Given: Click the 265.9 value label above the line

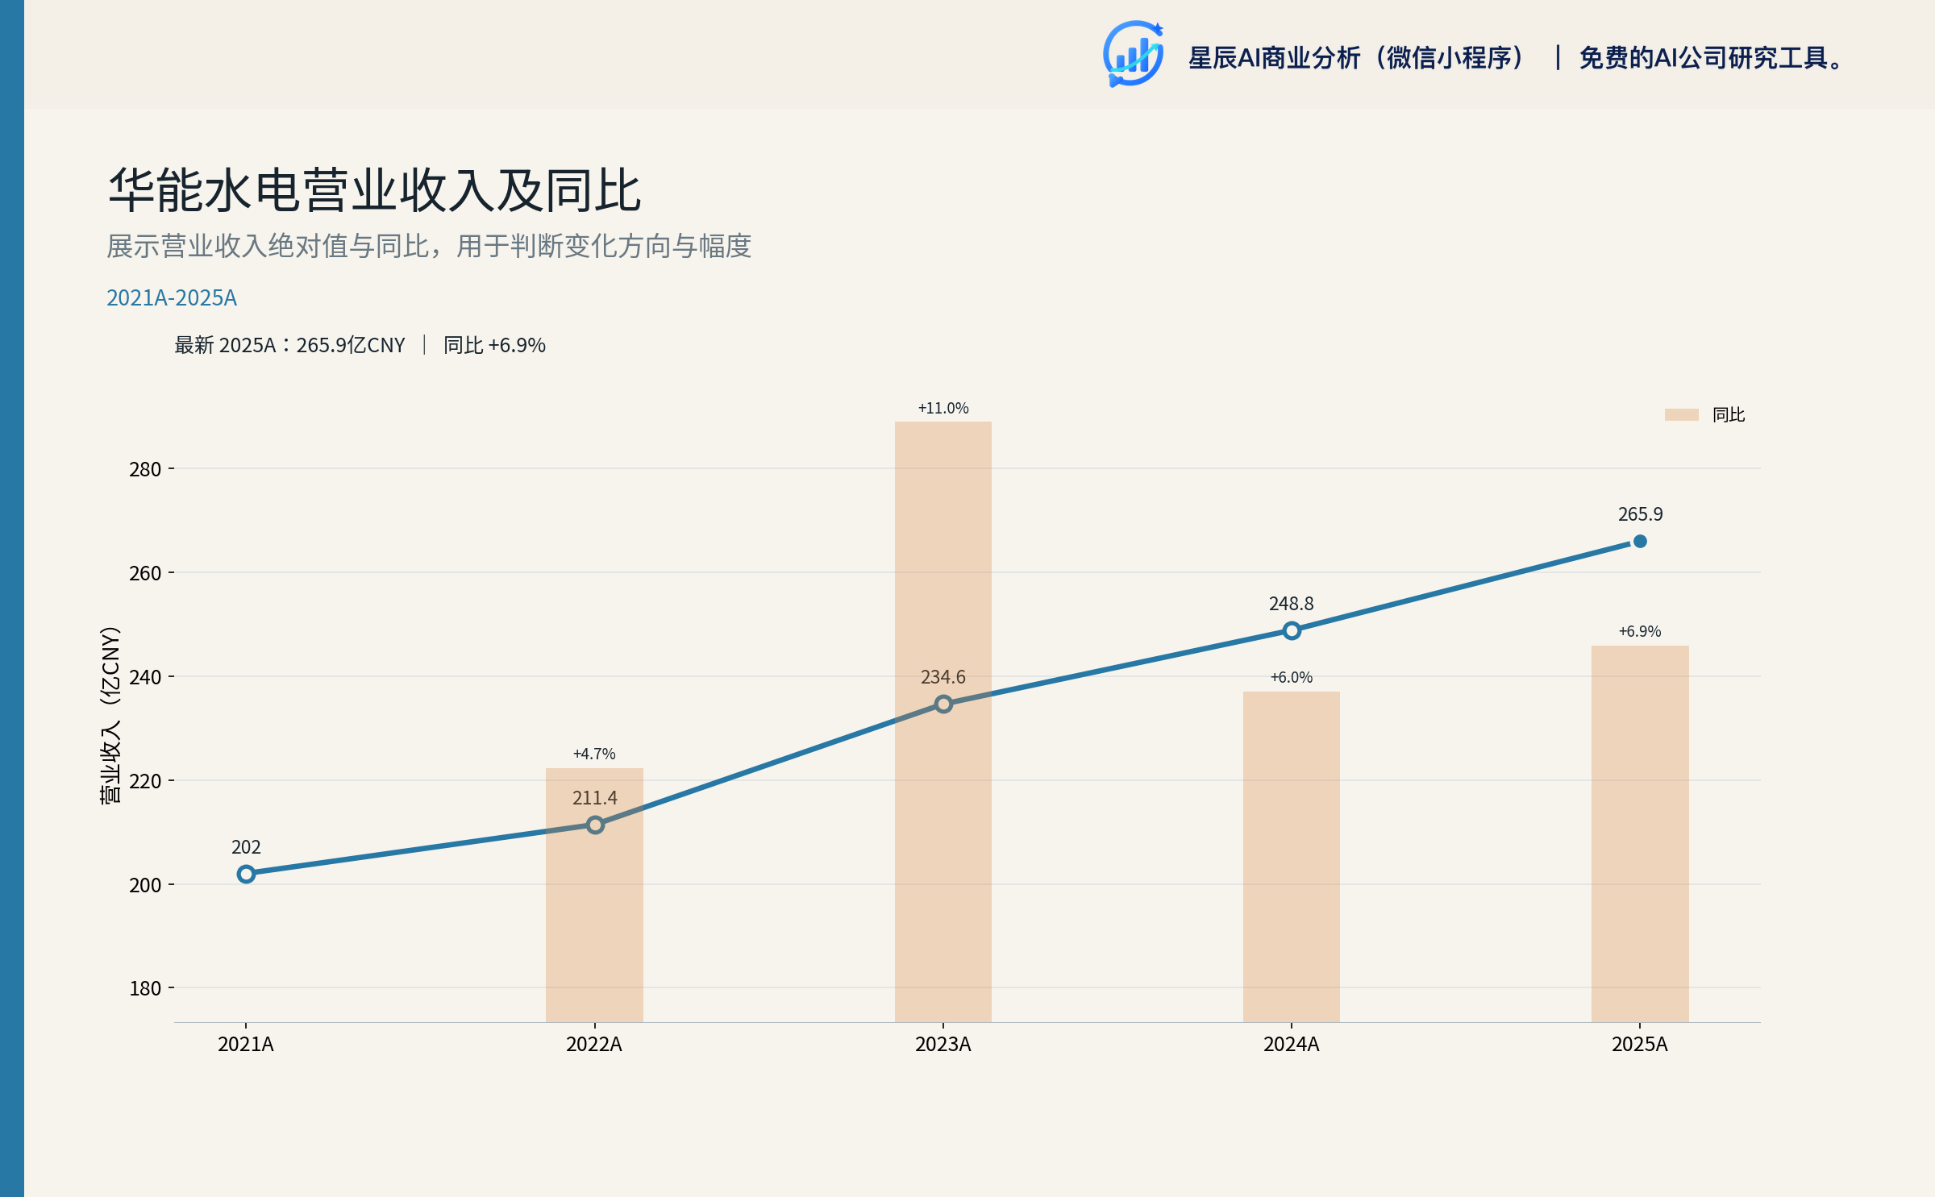Looking at the screenshot, I should pyautogui.click(x=1640, y=514).
